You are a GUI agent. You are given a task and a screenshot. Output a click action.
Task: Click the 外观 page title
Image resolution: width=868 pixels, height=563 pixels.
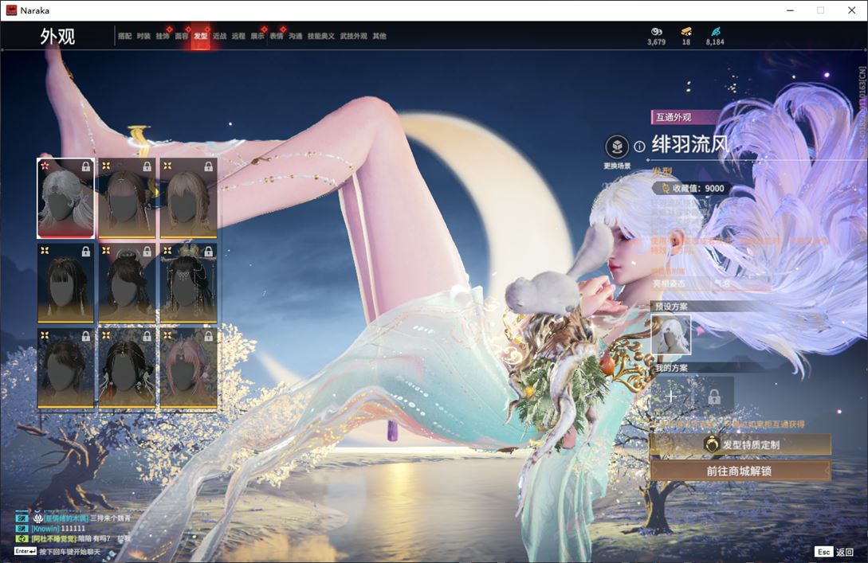tap(57, 37)
